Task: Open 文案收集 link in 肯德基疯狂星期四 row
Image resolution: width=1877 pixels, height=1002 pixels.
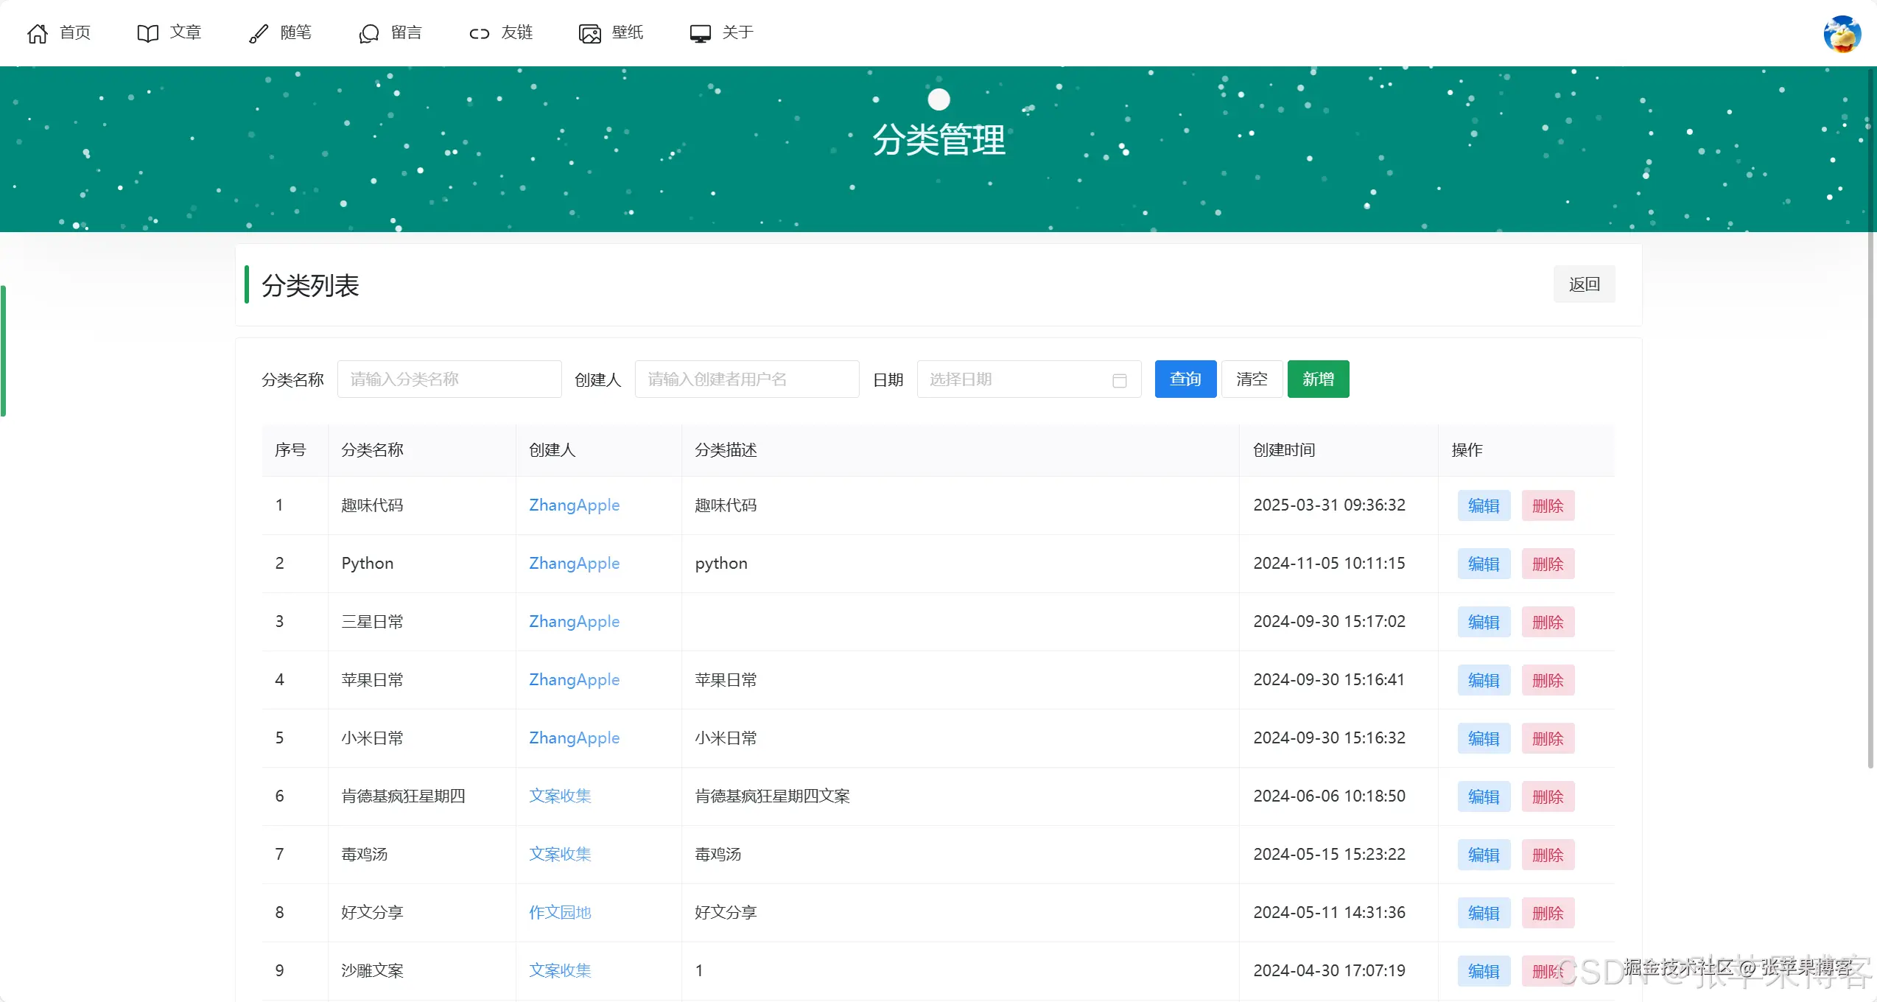Action: tap(561, 796)
